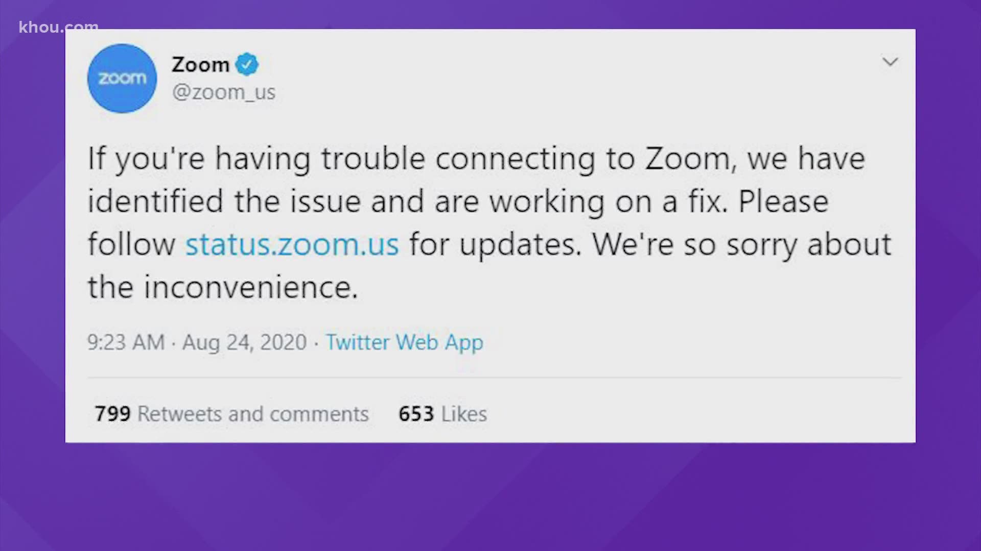Show the Likes label list

pos(464,414)
